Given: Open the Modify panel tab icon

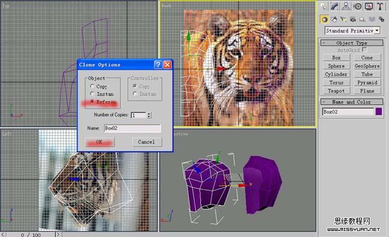Looking at the screenshot, I should click(x=334, y=7).
